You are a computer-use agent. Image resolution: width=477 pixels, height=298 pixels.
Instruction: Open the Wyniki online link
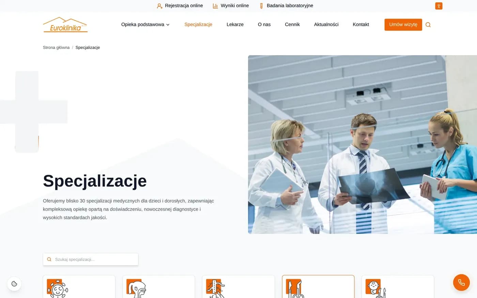click(x=231, y=6)
